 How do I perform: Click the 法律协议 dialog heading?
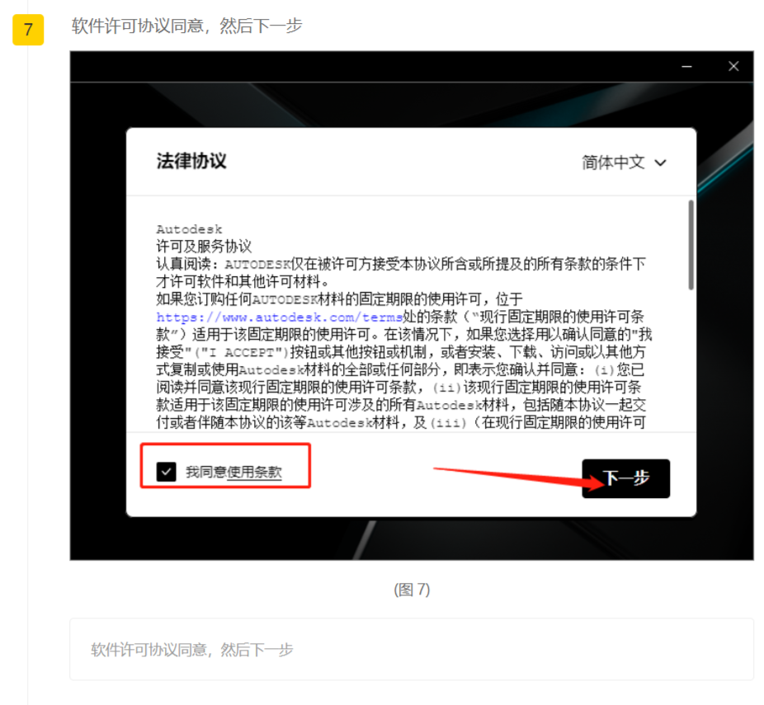coord(191,161)
